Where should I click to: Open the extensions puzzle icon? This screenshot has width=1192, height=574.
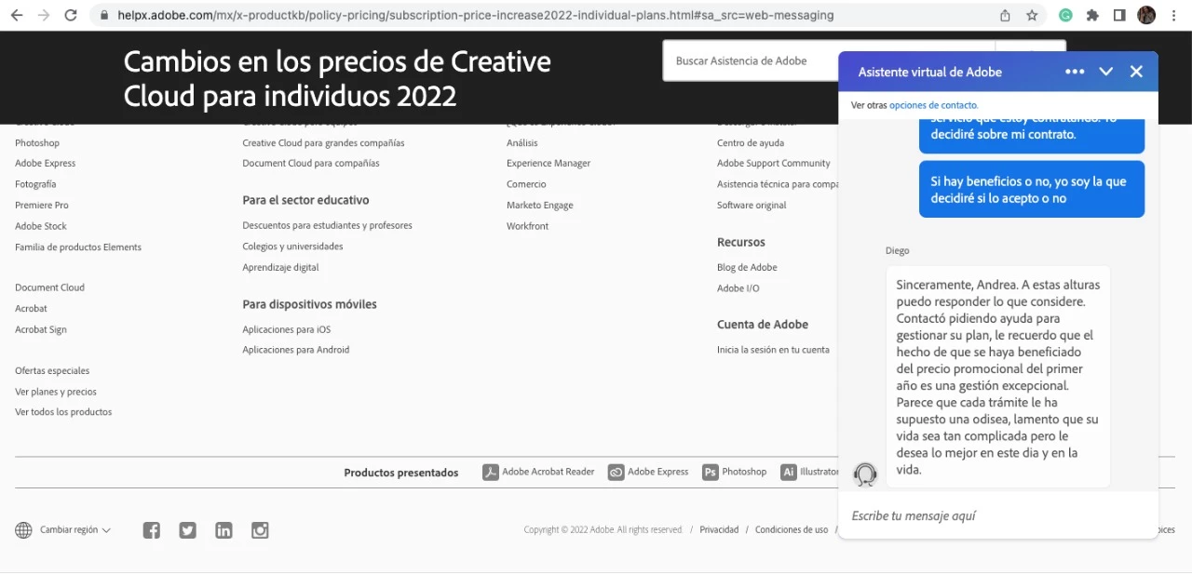click(x=1092, y=15)
